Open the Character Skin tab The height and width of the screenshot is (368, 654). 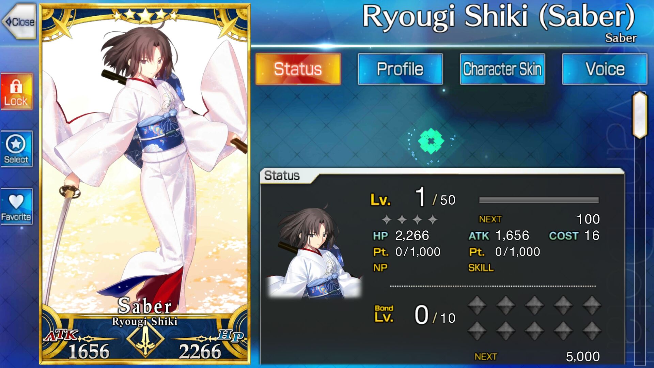(502, 69)
